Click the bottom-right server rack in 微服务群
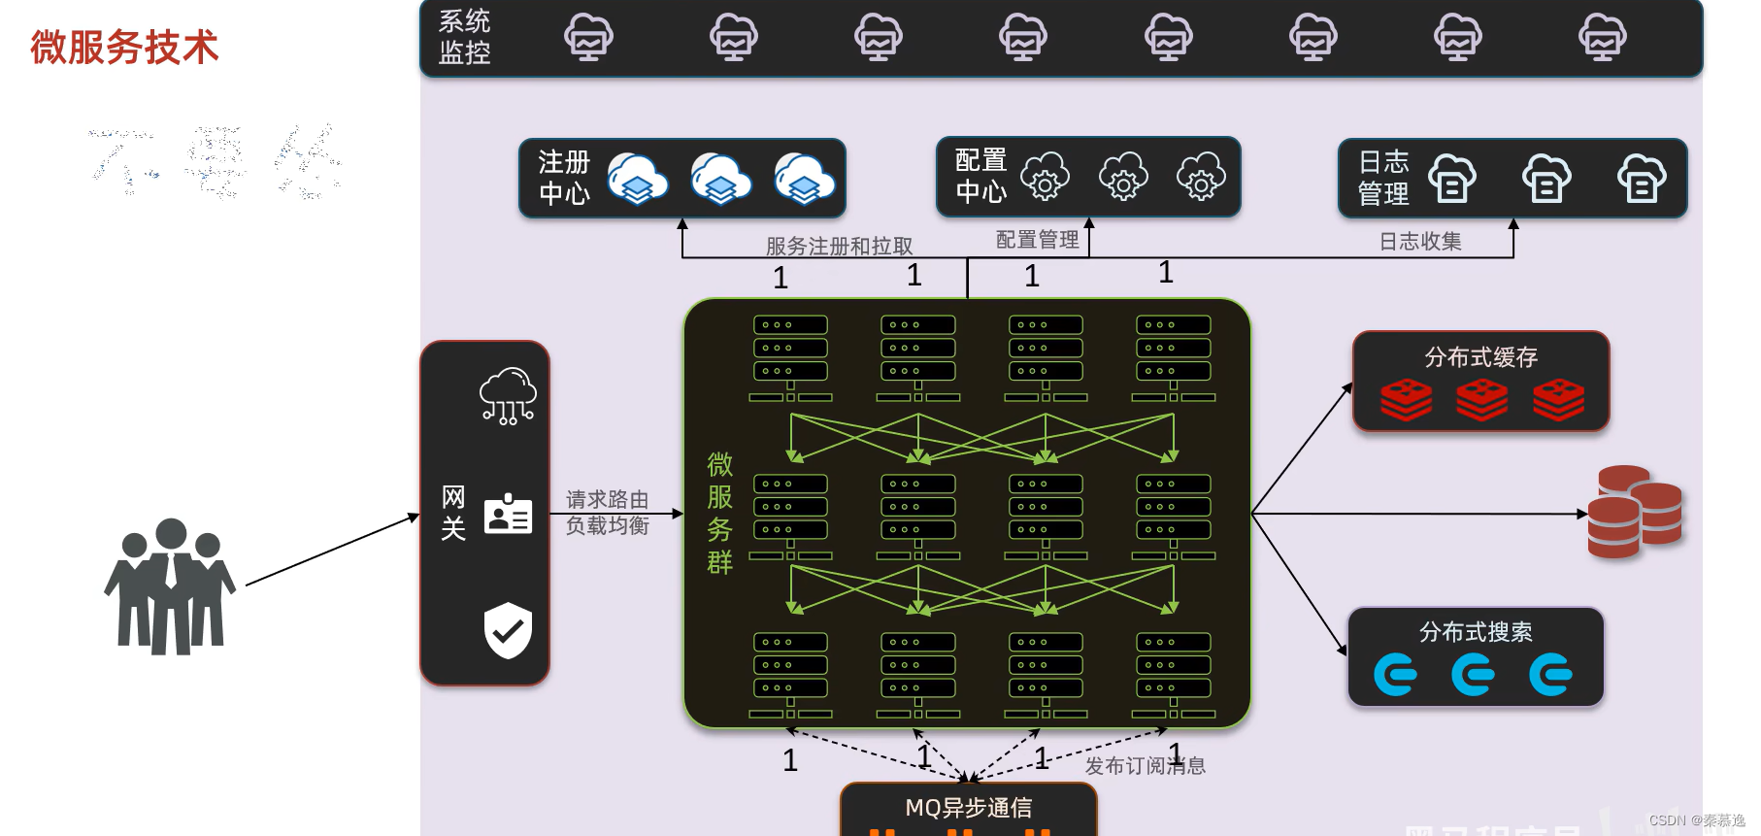Screen dimensions: 1761x836 tap(1174, 676)
